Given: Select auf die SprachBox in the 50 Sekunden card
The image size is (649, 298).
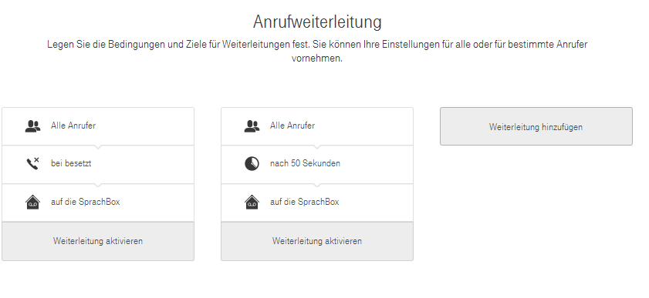Looking at the screenshot, I should click(x=304, y=202).
